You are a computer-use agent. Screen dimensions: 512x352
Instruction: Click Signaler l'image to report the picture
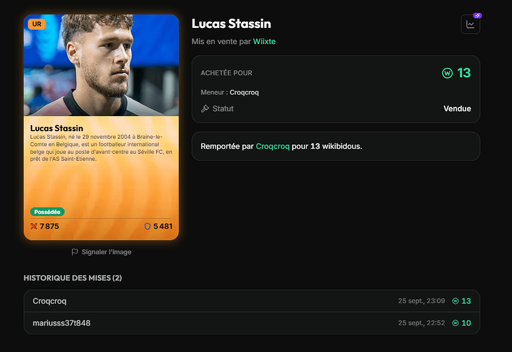tap(106, 252)
